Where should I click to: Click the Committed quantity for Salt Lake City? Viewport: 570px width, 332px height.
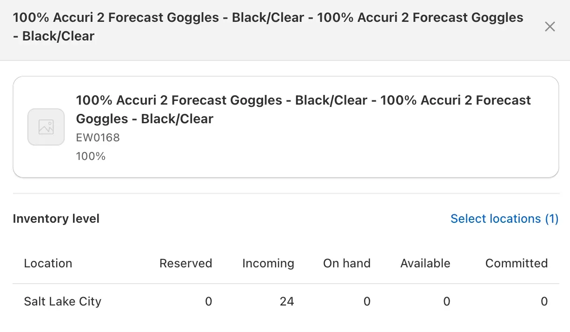(x=544, y=301)
